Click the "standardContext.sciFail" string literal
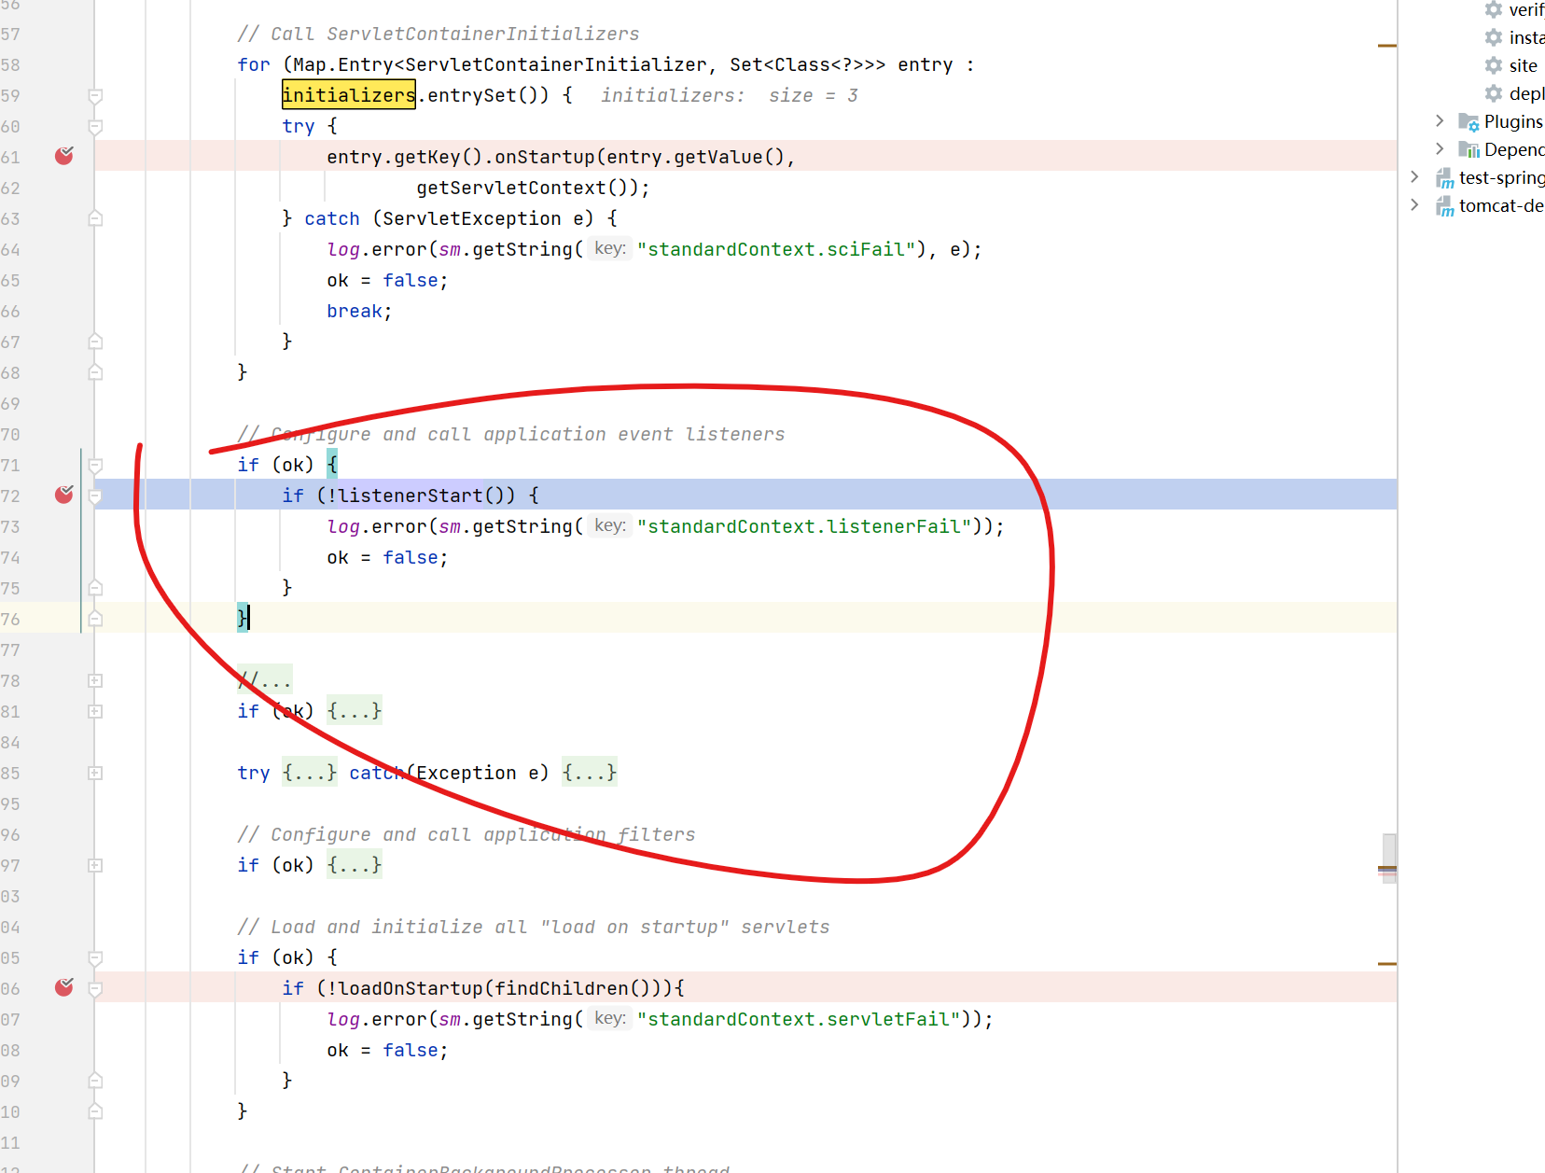 click(776, 249)
